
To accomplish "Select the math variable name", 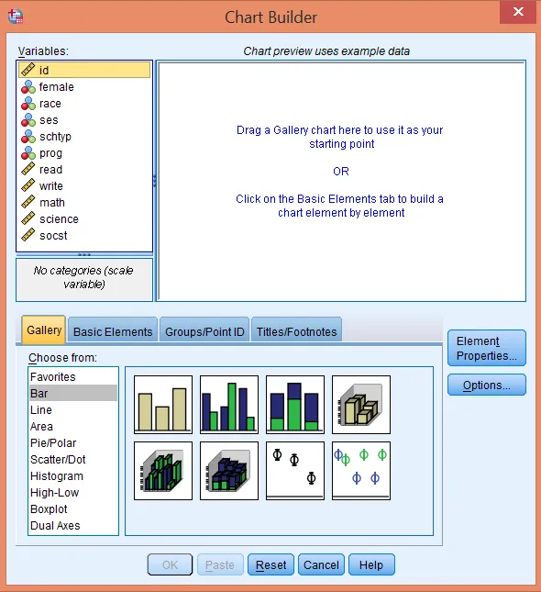I will (x=52, y=202).
